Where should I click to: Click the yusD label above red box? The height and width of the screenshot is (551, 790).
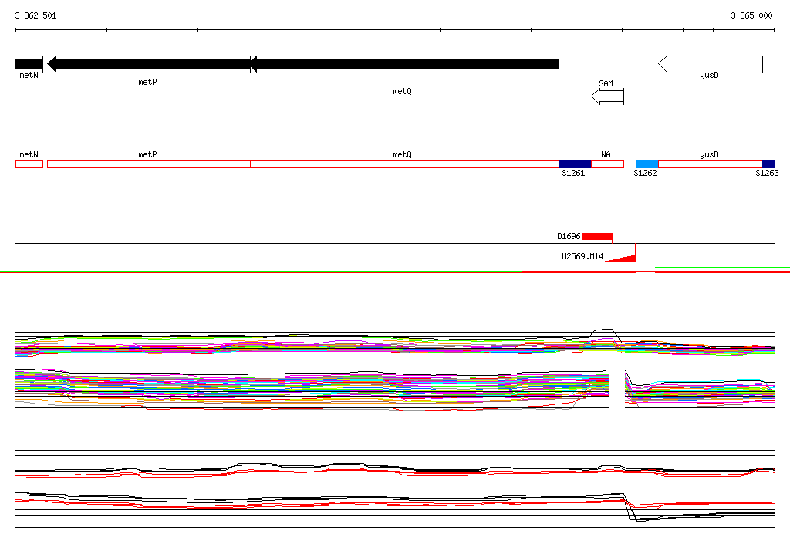(710, 155)
